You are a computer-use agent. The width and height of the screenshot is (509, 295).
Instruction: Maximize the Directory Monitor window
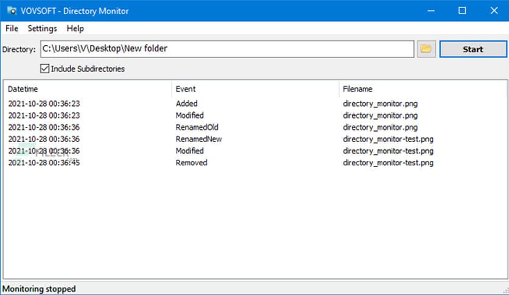(x=462, y=11)
